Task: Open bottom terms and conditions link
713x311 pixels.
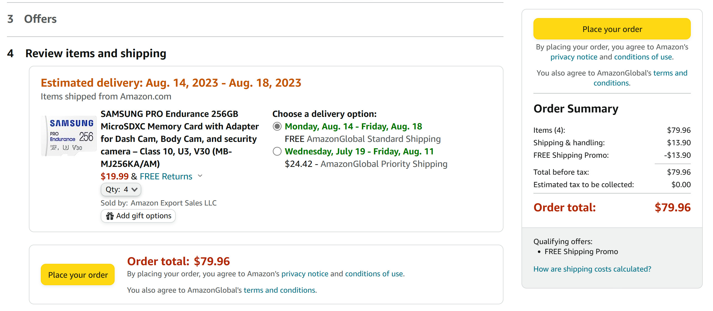Action: [279, 290]
